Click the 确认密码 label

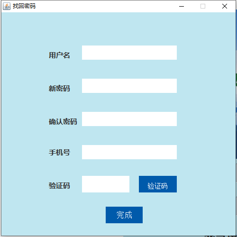pos(63,122)
